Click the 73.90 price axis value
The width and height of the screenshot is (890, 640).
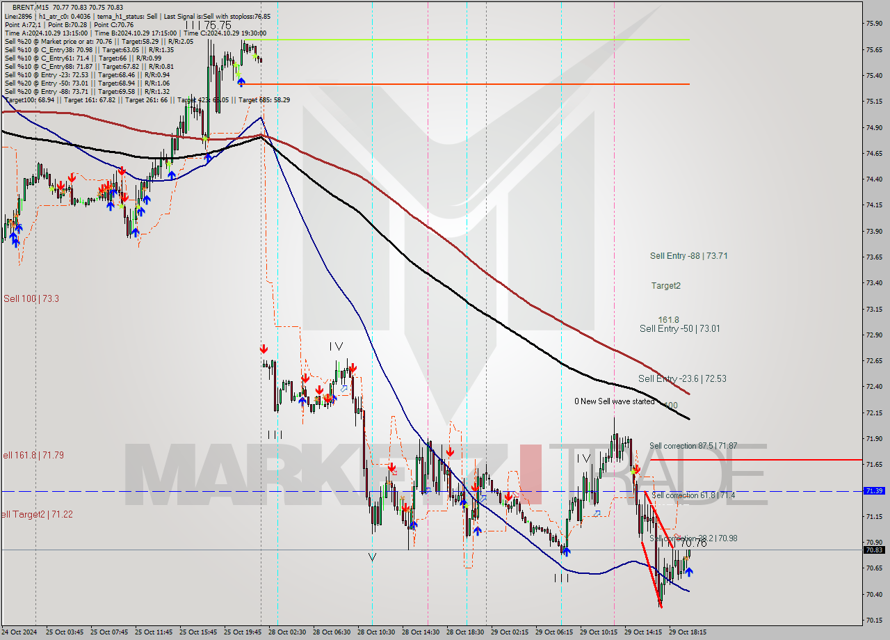[874, 232]
